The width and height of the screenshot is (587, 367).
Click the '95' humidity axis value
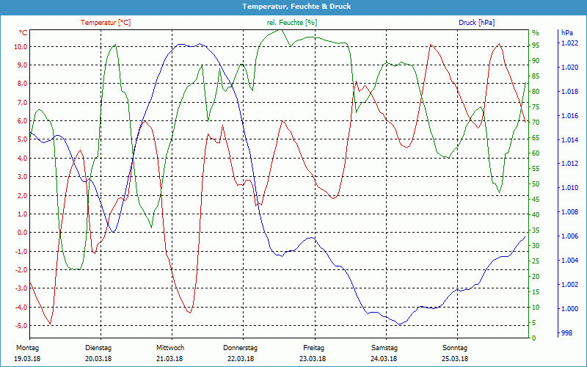(536, 46)
